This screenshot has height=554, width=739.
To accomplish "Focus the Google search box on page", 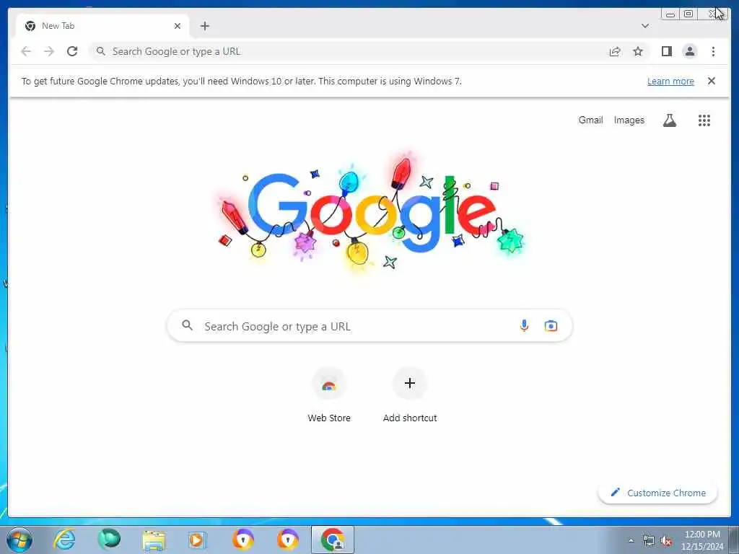I will pos(370,326).
